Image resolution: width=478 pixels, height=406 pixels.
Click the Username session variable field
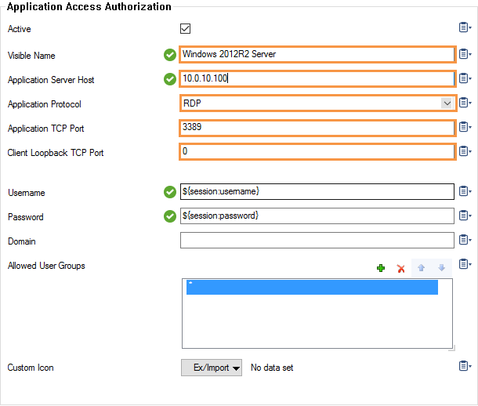(x=317, y=192)
